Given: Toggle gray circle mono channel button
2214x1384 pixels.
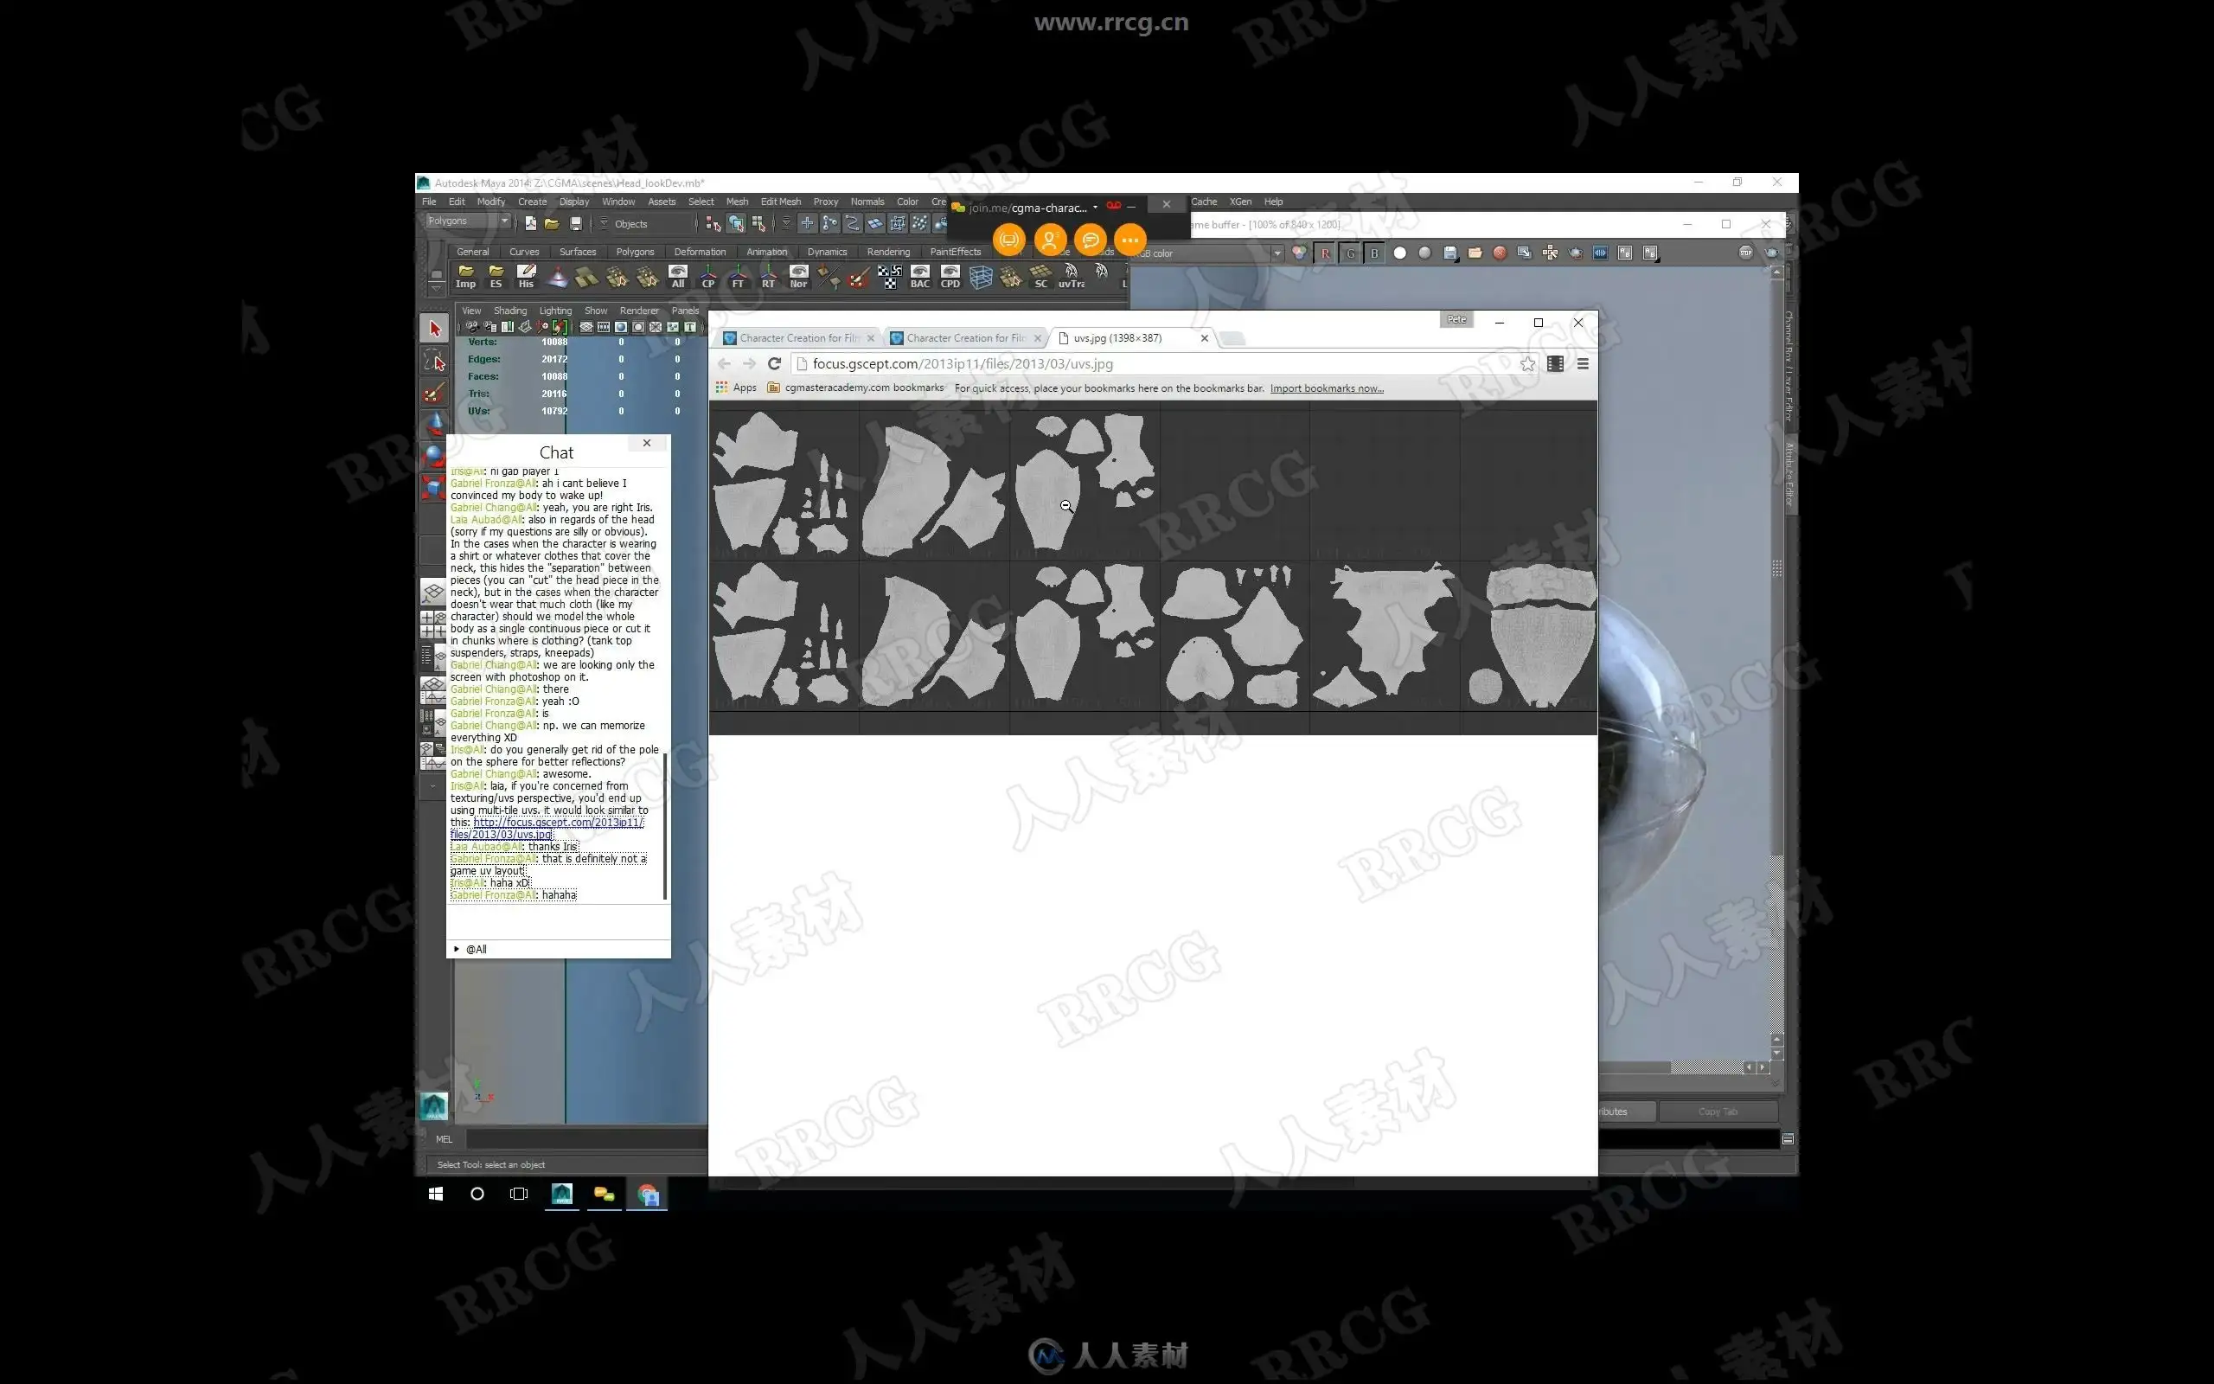Looking at the screenshot, I should [x=1424, y=253].
